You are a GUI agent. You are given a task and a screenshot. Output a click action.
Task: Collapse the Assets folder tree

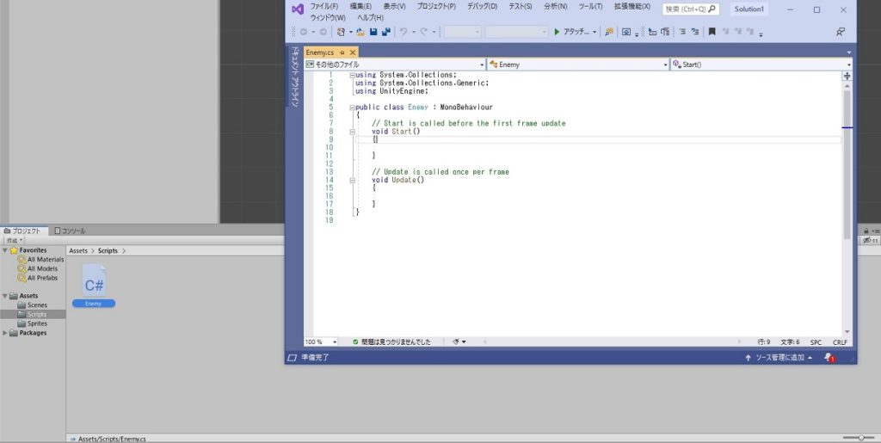[x=5, y=296]
